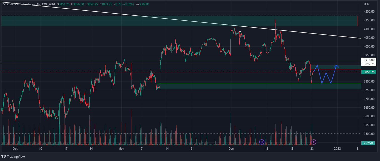Click the purple contract rollover icon
The width and height of the screenshot is (380, 161).
click(x=262, y=142)
